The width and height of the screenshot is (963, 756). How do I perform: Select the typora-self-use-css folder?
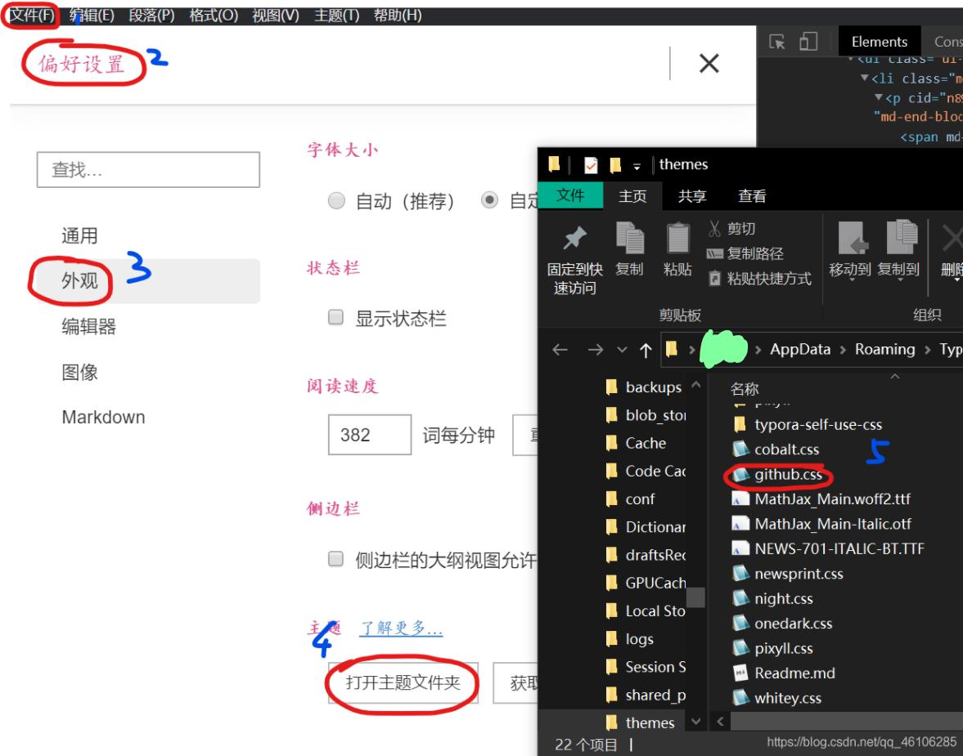[x=808, y=425]
